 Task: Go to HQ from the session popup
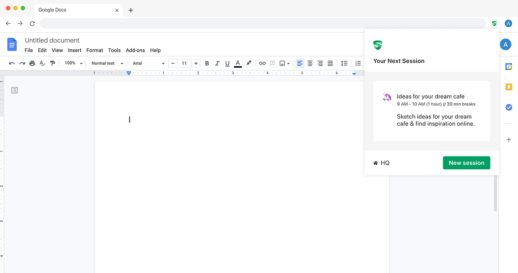(x=381, y=163)
